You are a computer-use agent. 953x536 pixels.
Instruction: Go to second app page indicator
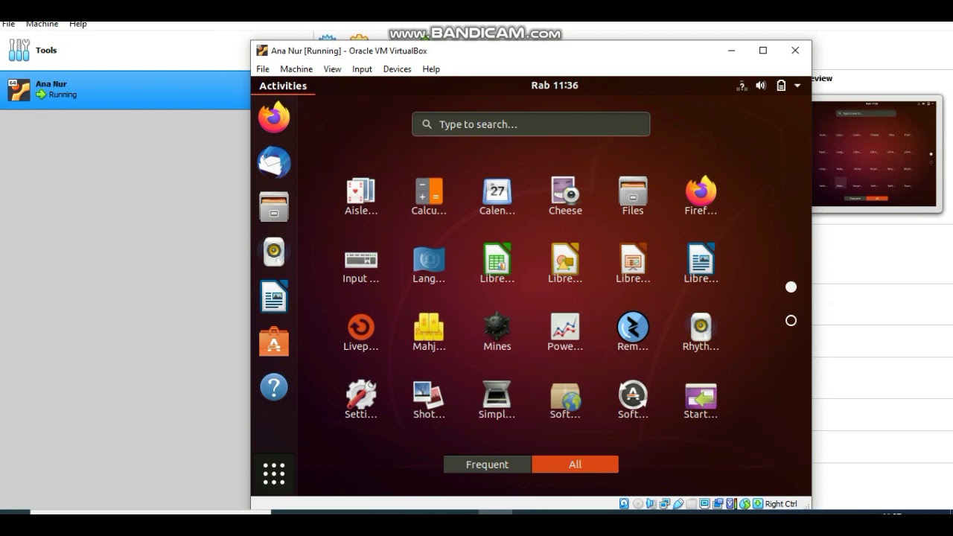tap(791, 320)
